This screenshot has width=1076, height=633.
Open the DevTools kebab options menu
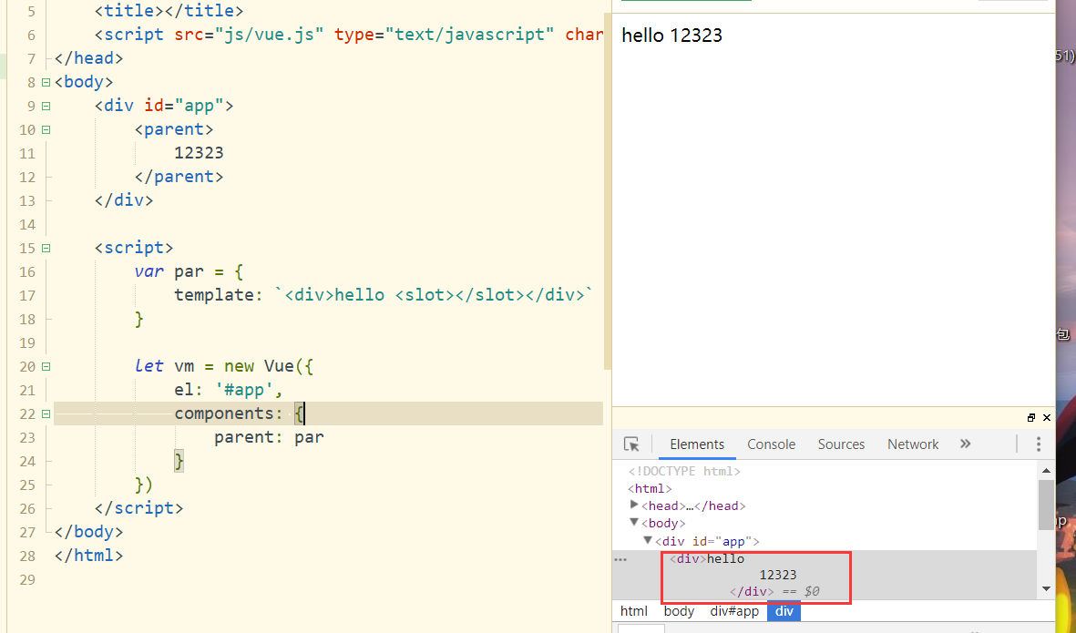coord(1039,444)
